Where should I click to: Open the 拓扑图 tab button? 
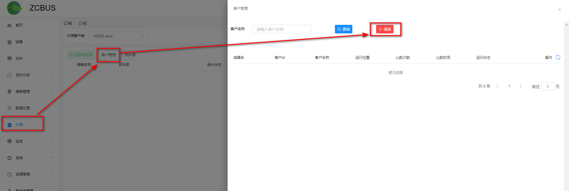(x=130, y=55)
